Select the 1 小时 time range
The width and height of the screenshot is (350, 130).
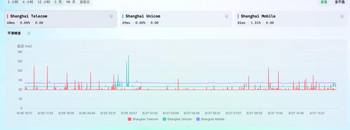(13, 2)
